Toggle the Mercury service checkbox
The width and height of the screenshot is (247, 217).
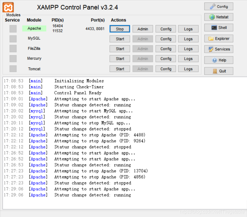click(13, 58)
